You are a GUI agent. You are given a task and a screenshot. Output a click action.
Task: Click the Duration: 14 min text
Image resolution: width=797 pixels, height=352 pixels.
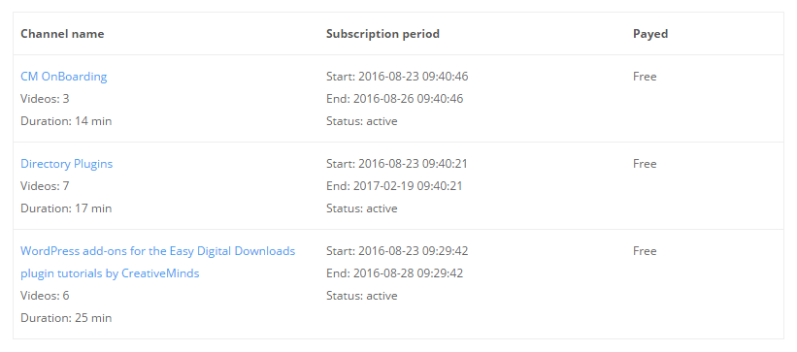pos(66,121)
